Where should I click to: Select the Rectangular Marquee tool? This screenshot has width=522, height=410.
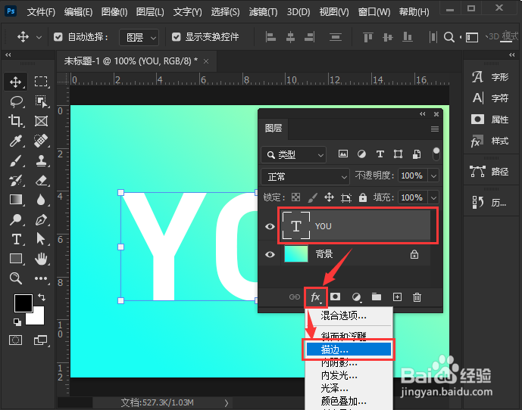[41, 82]
